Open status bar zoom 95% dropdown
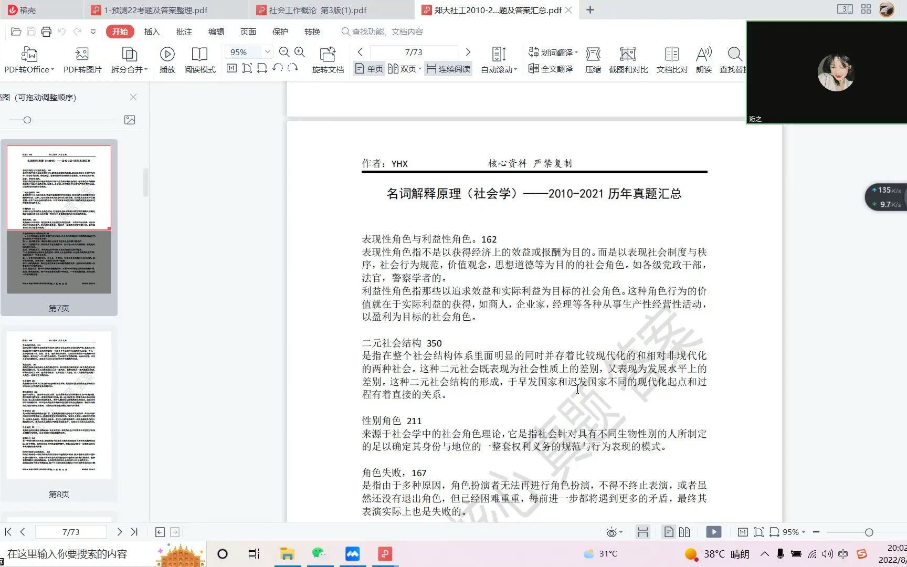907x567 pixels. (x=803, y=532)
